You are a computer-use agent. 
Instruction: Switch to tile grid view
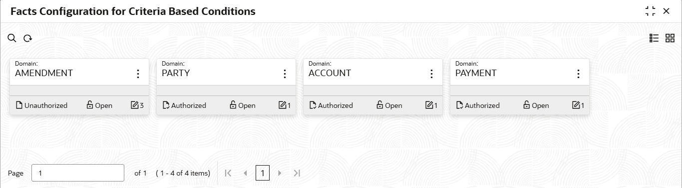(670, 38)
